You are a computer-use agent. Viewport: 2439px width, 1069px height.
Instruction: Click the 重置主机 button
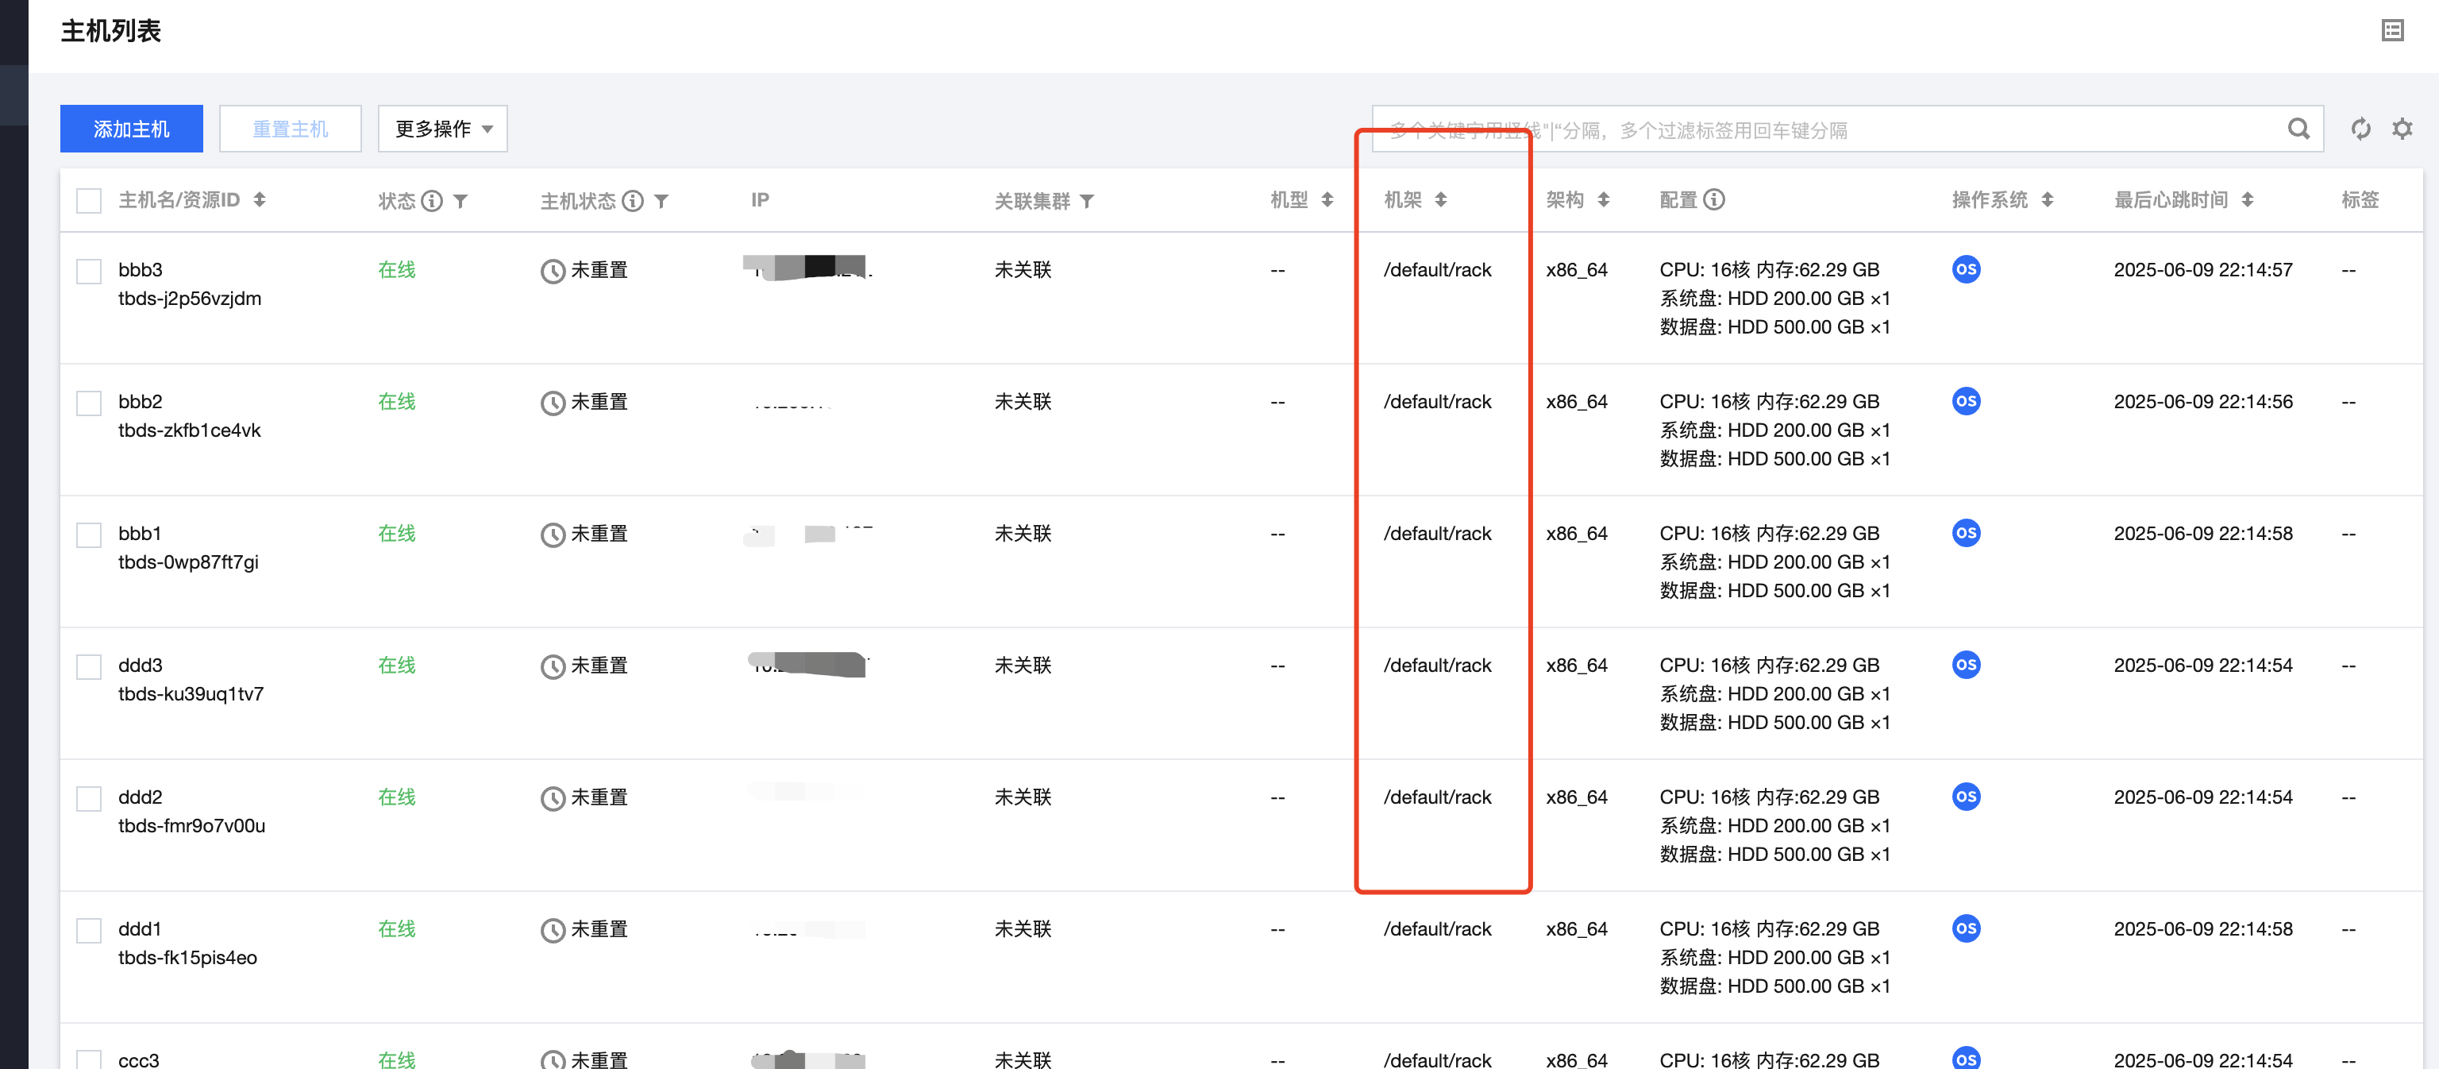290,129
